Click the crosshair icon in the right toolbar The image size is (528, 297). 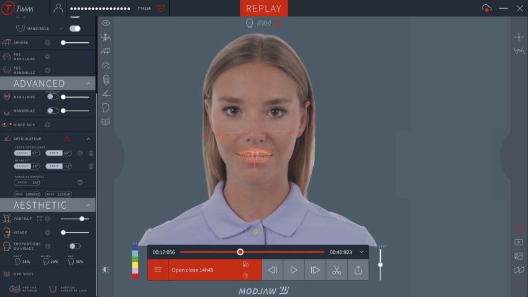(x=519, y=37)
